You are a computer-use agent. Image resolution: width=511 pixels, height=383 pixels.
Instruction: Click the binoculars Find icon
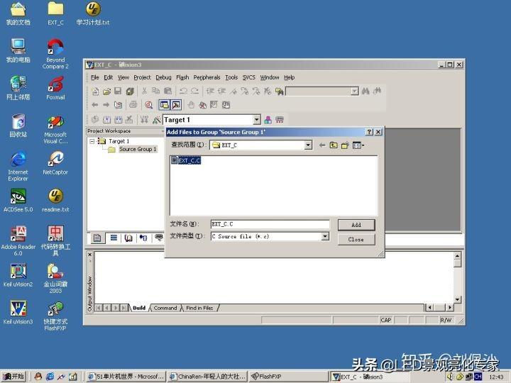pos(366,91)
